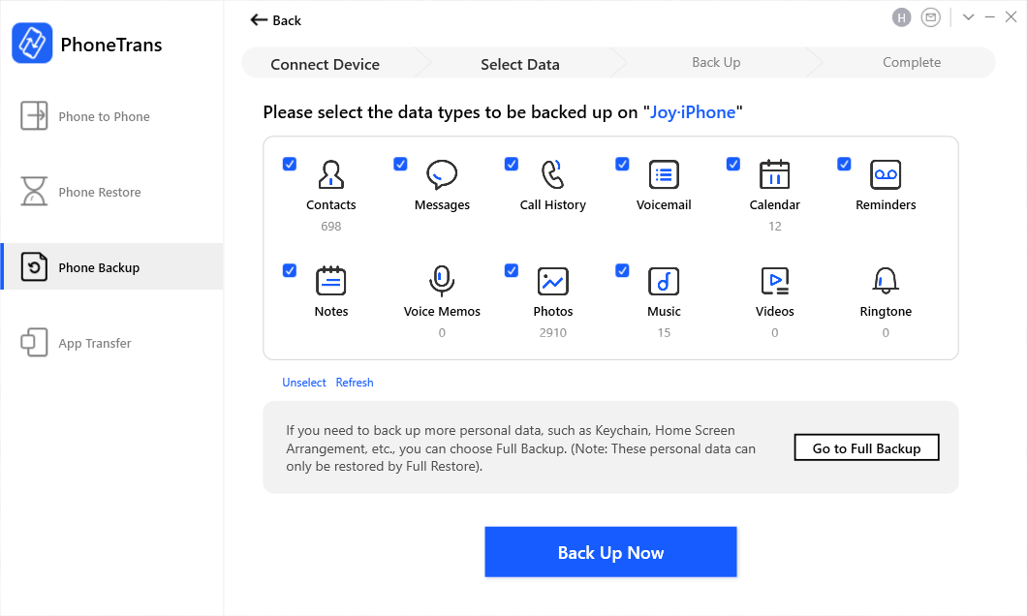This screenshot has height=616, width=1027.
Task: Open Phone Restore menu item
Action: [x=112, y=191]
